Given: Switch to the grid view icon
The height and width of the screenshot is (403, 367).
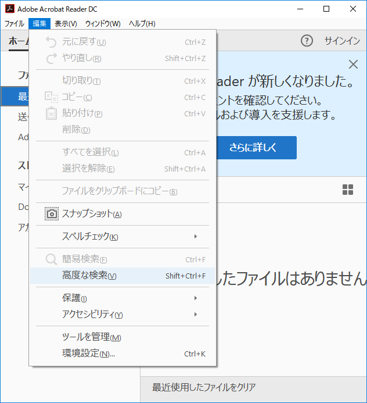Looking at the screenshot, I should pyautogui.click(x=348, y=190).
